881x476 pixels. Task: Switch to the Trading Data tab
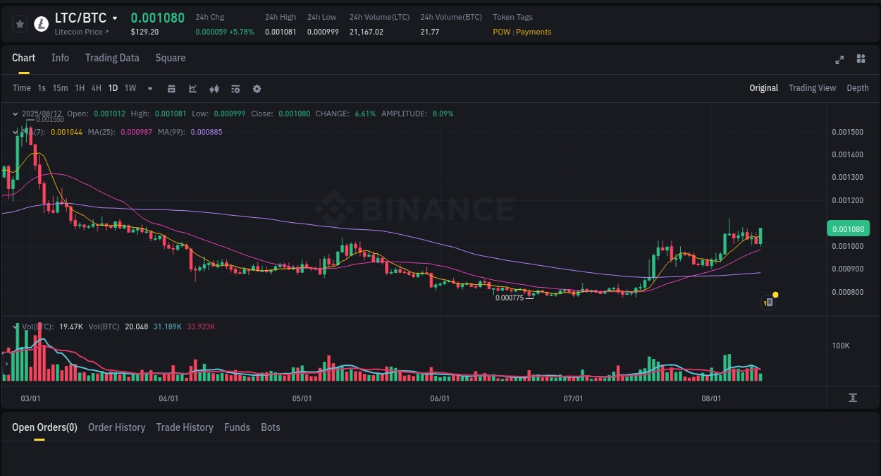[112, 58]
